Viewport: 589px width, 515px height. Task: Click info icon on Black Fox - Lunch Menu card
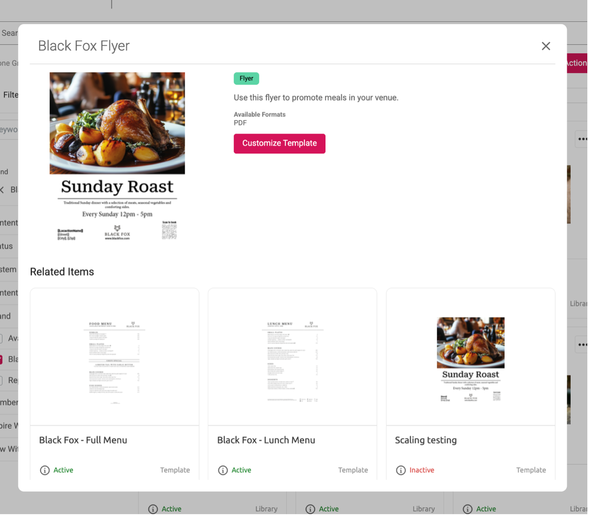[223, 470]
